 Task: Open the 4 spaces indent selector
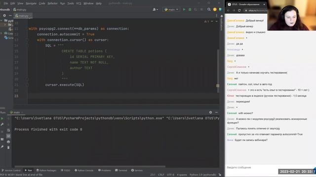(182, 175)
